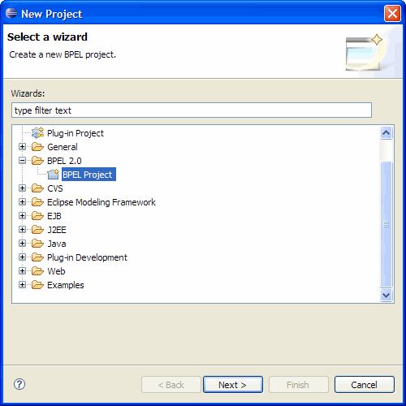
Task: Select the BPEL Project wizard entry
Action: pyautogui.click(x=89, y=175)
